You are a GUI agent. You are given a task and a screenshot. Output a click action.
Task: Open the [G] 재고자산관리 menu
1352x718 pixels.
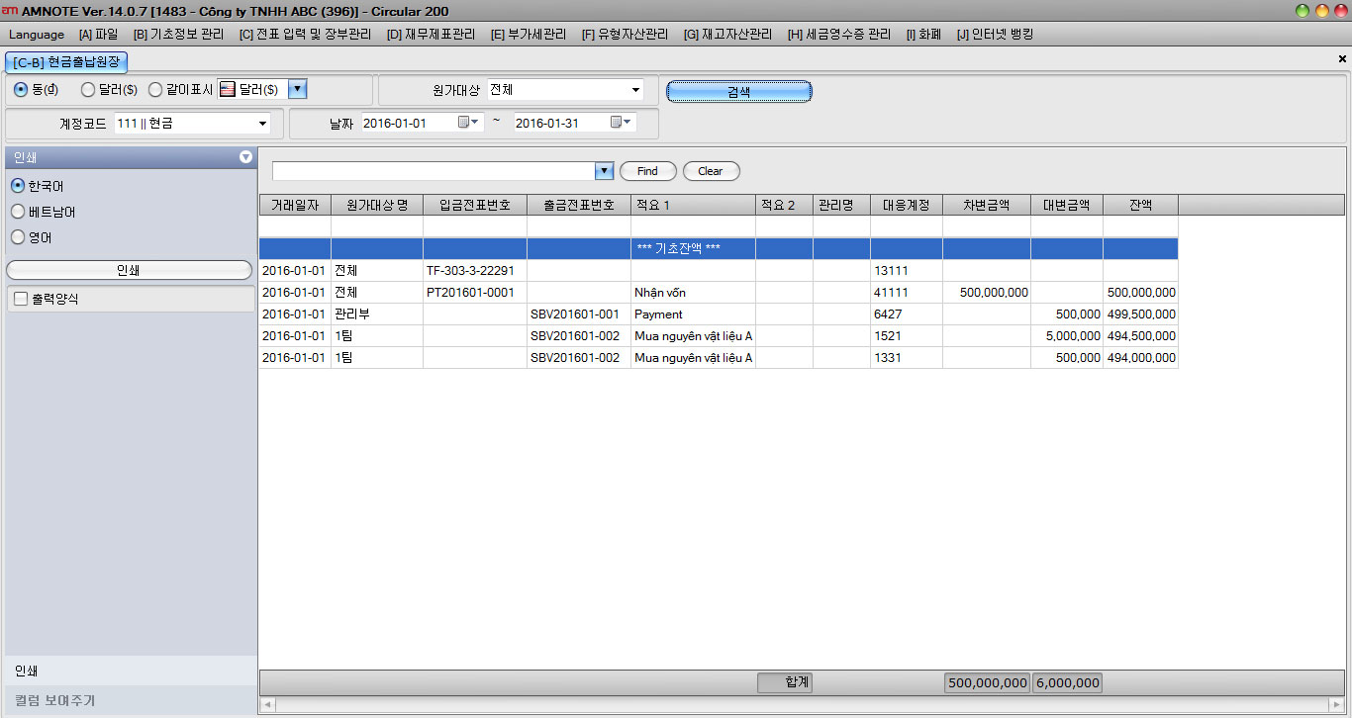(727, 35)
